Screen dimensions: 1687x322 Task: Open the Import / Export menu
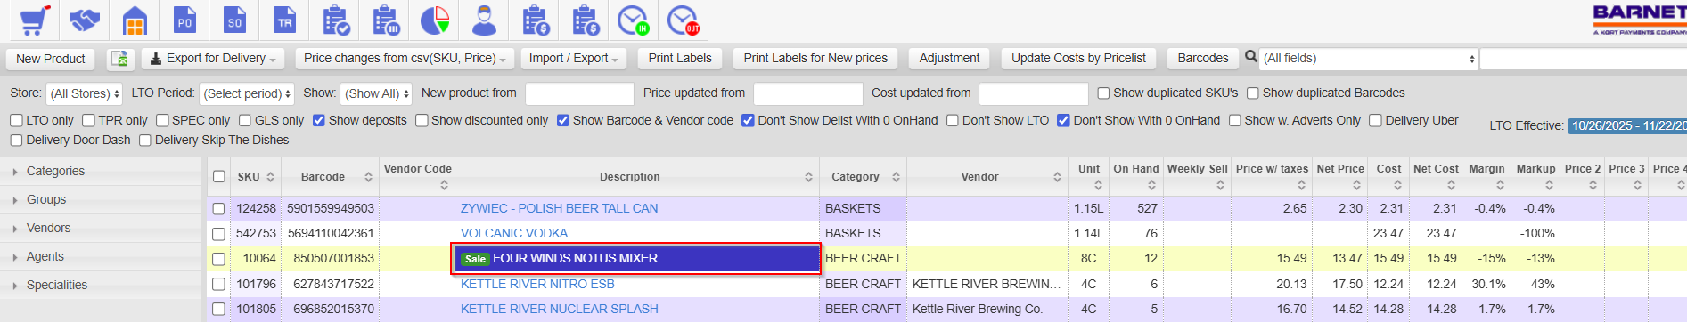(x=573, y=59)
